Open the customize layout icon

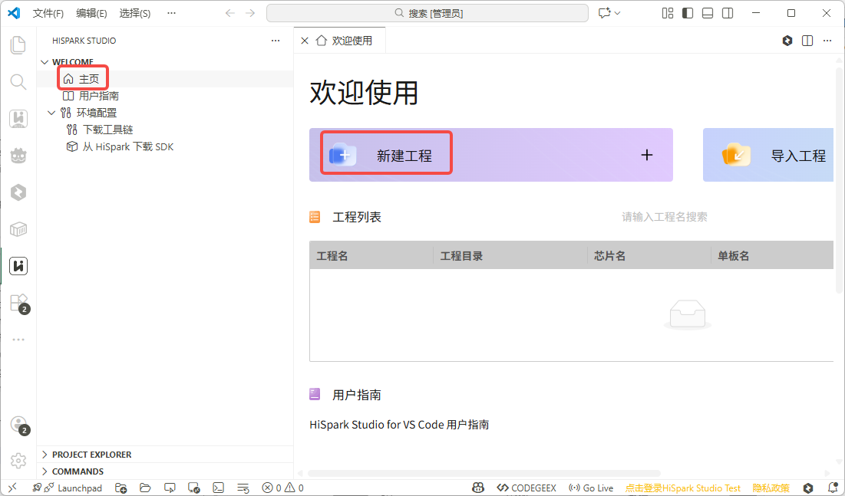coord(668,13)
